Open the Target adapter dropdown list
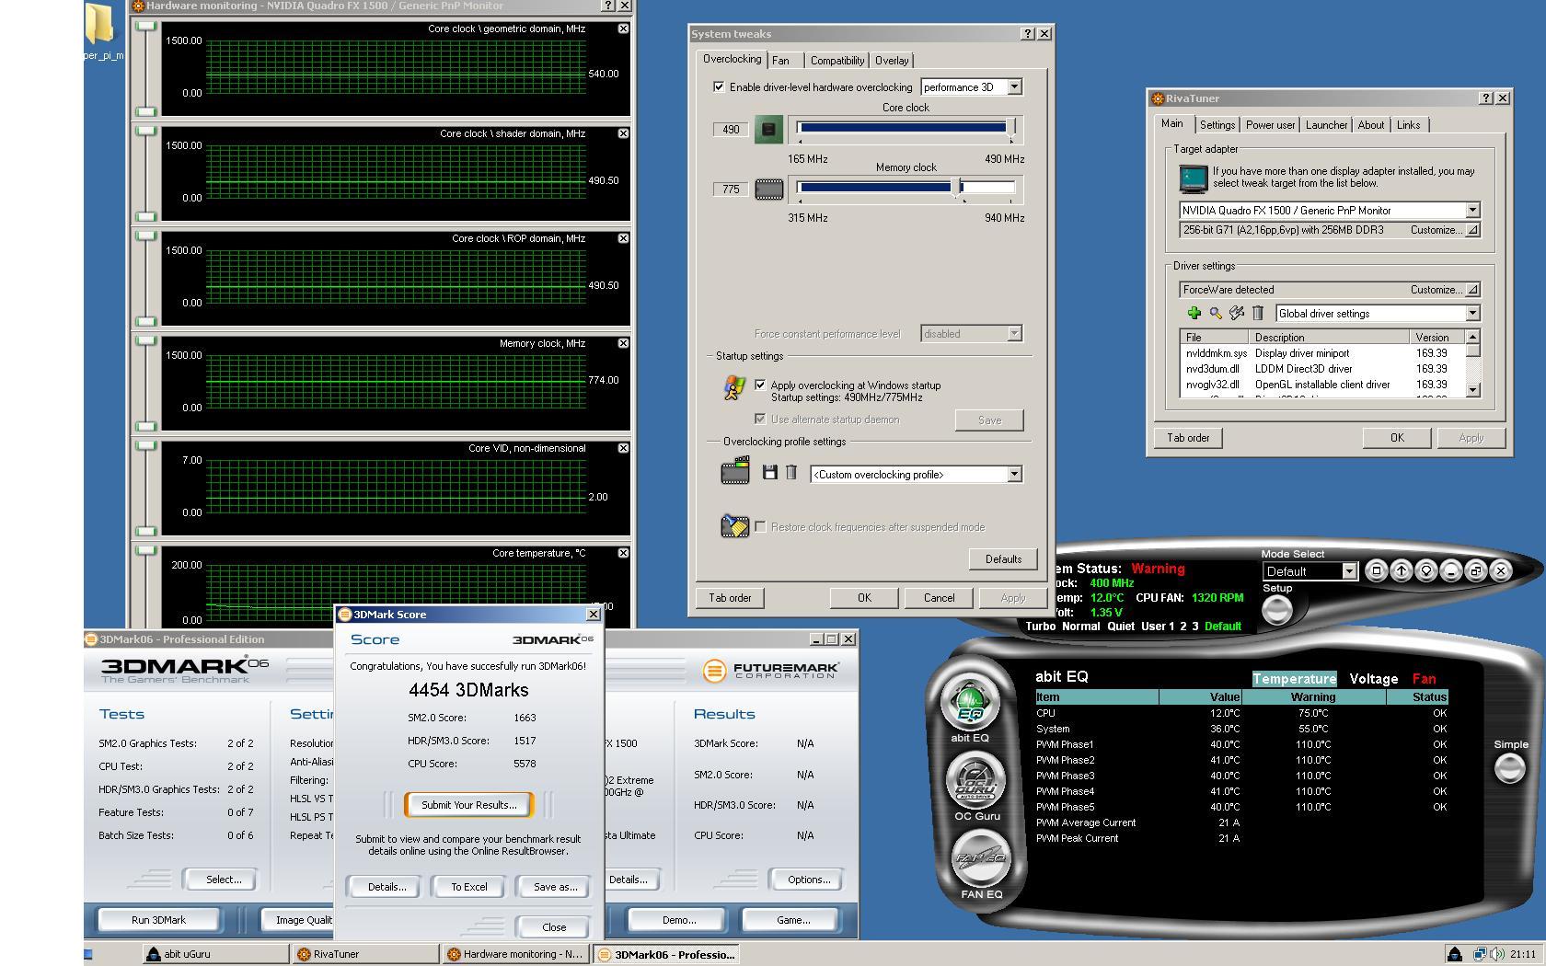The width and height of the screenshot is (1546, 966). point(1472,210)
